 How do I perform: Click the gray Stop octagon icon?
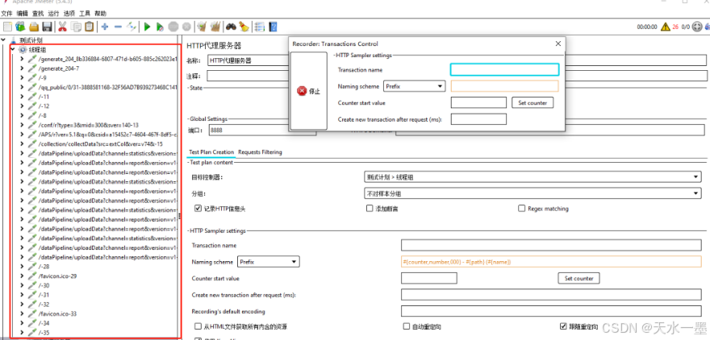173,27
